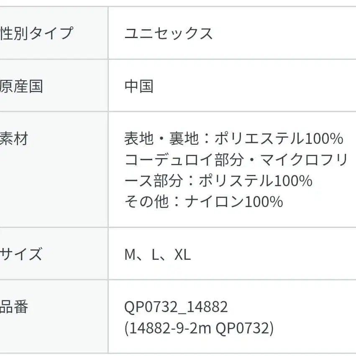Click the ース部分：ポリステル100% line
This screenshot has width=356, height=356.
pos(218,181)
